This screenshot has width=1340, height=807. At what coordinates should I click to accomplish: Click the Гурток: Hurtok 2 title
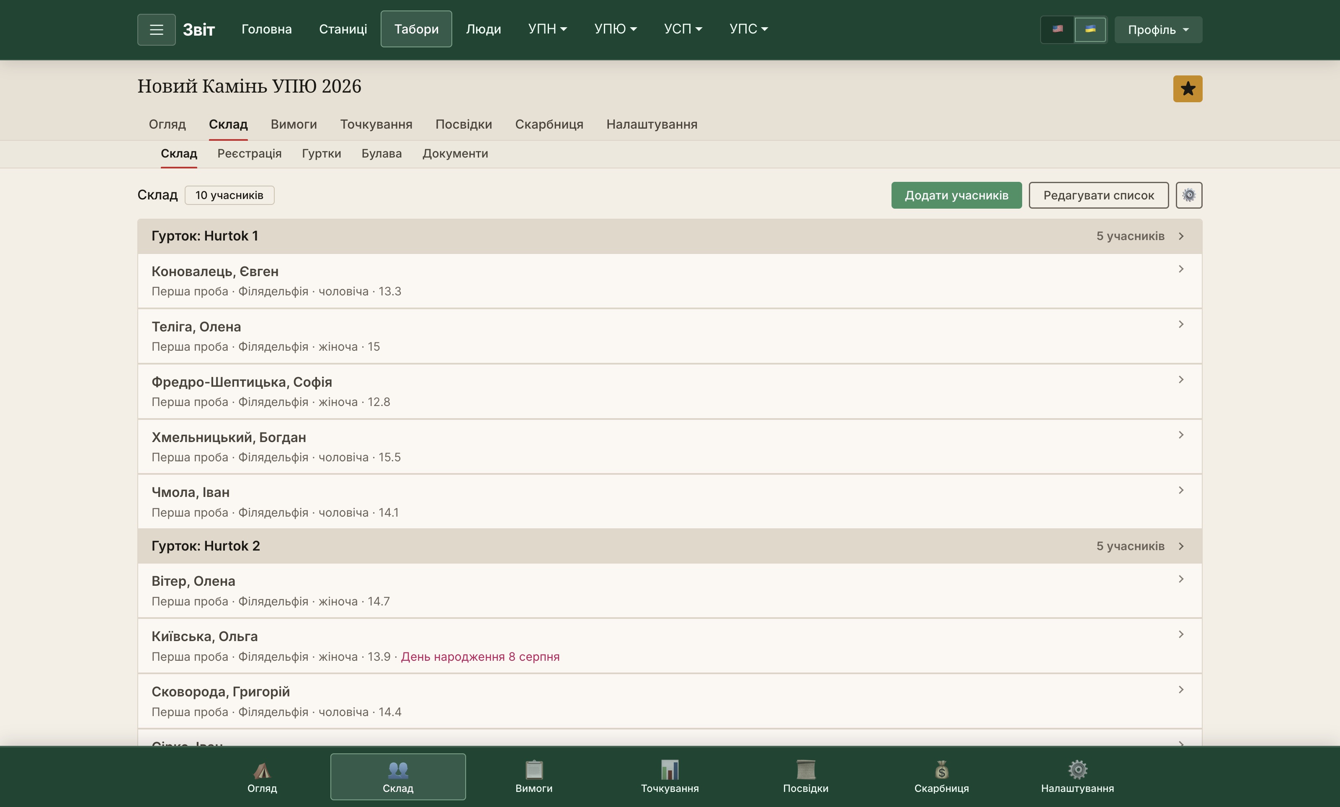(206, 546)
